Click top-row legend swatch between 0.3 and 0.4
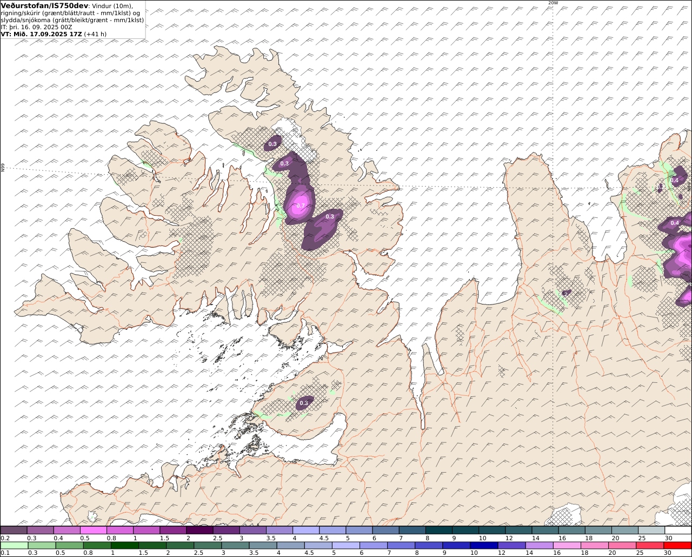 point(40,530)
